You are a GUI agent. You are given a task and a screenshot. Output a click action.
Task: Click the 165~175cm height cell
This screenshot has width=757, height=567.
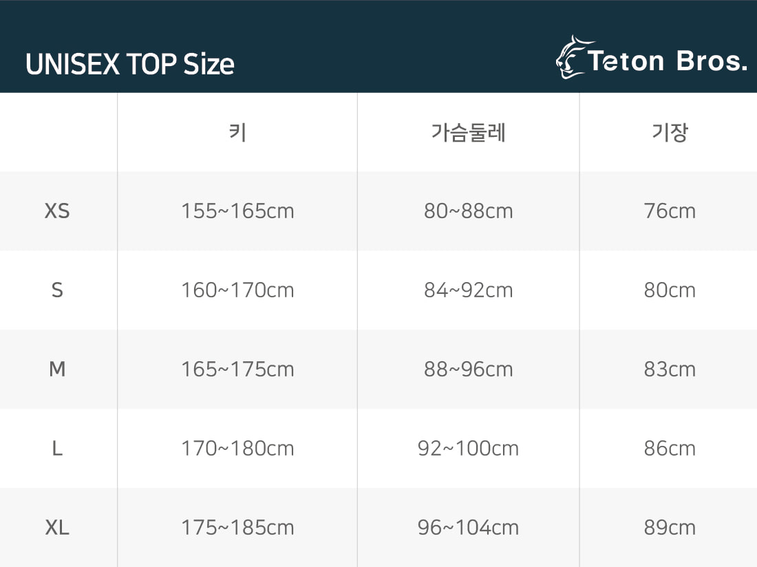tap(237, 370)
